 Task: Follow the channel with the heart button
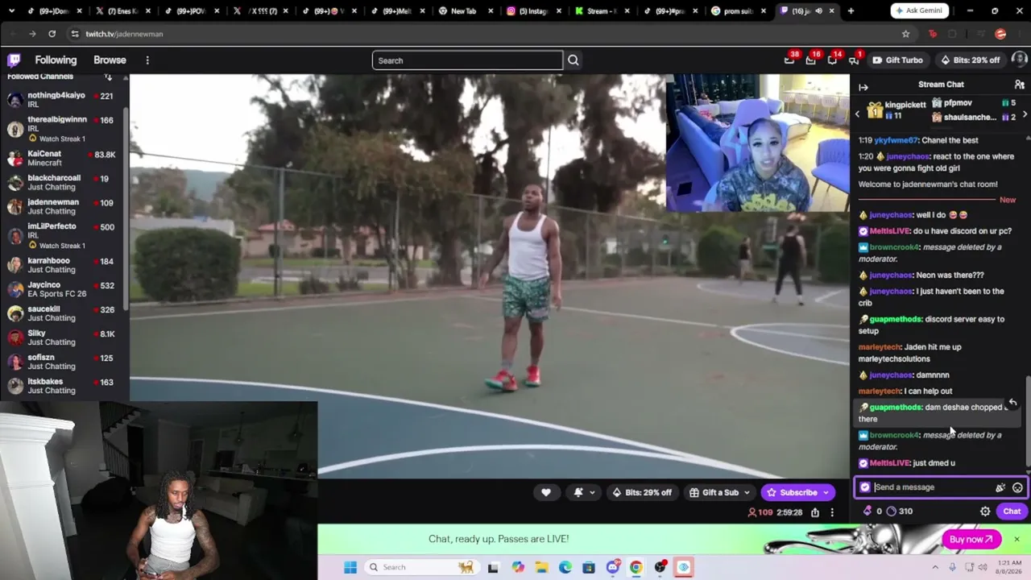pyautogui.click(x=546, y=492)
